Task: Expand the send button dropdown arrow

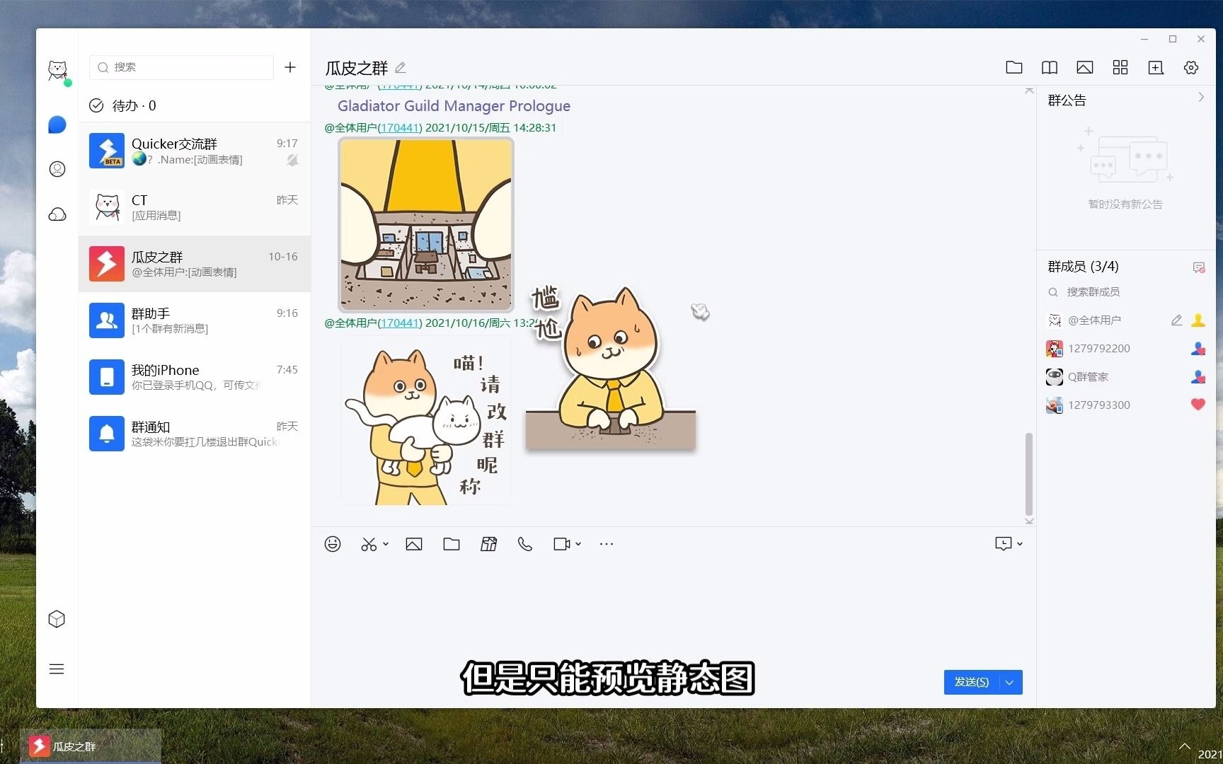Action: 1009,682
